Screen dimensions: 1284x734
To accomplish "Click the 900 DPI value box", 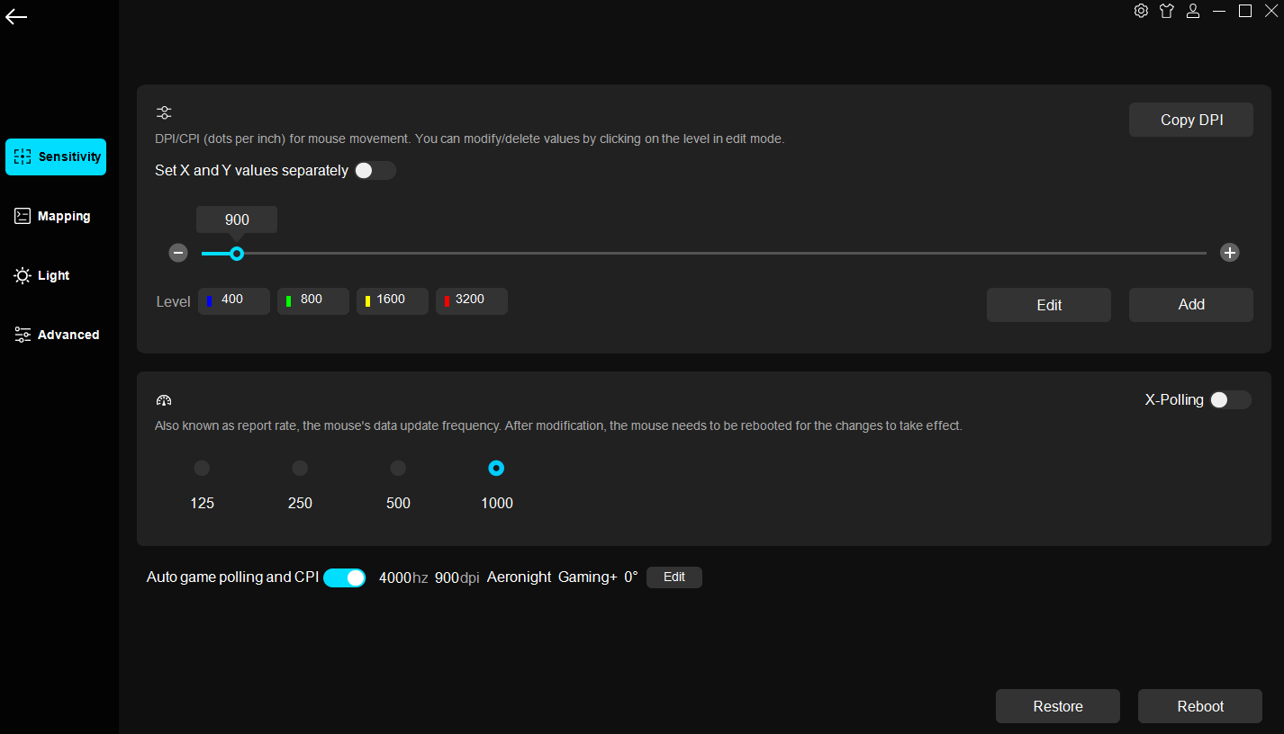I will (237, 219).
